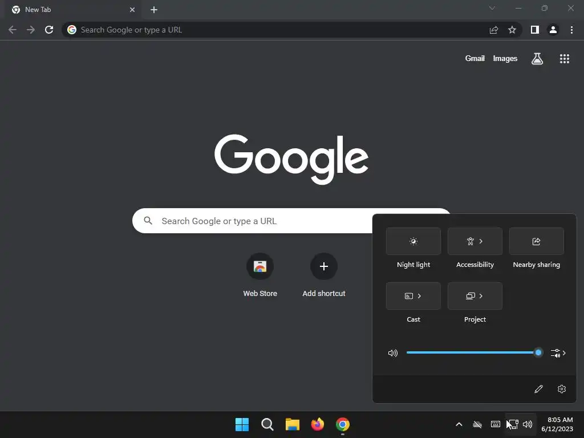Open the Chrome three-dot menu

coord(571,30)
